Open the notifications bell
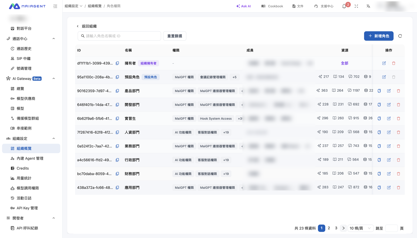 (x=344, y=6)
